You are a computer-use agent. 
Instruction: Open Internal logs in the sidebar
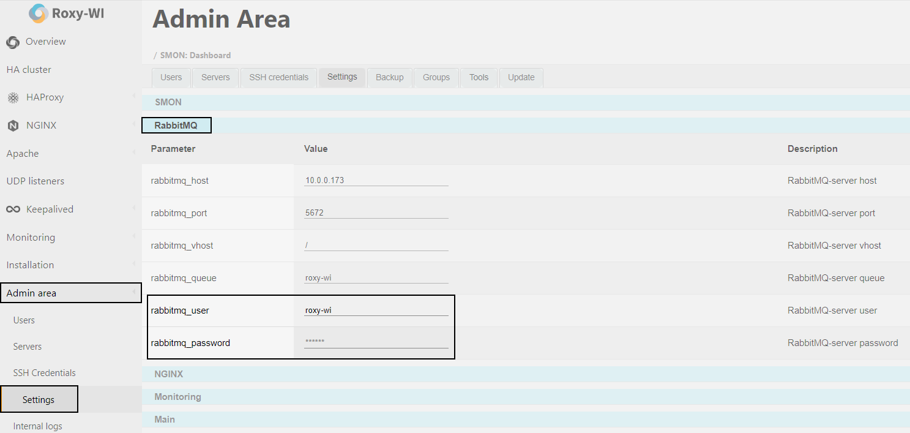[37, 426]
